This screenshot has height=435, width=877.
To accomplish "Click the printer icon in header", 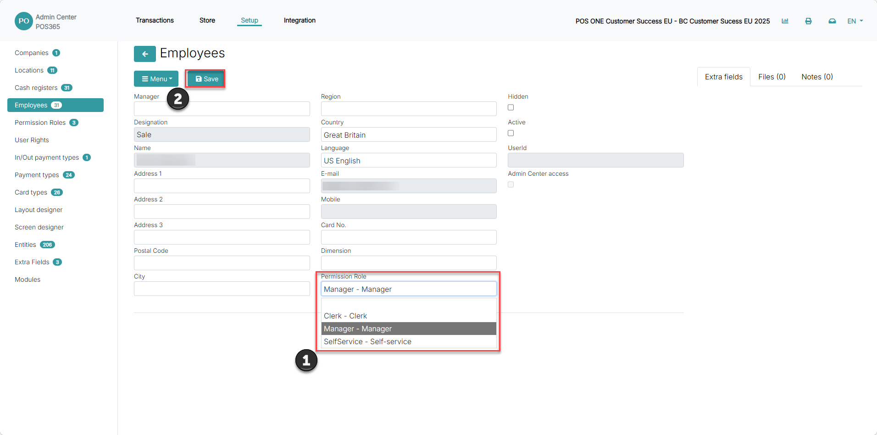I will pyautogui.click(x=808, y=21).
